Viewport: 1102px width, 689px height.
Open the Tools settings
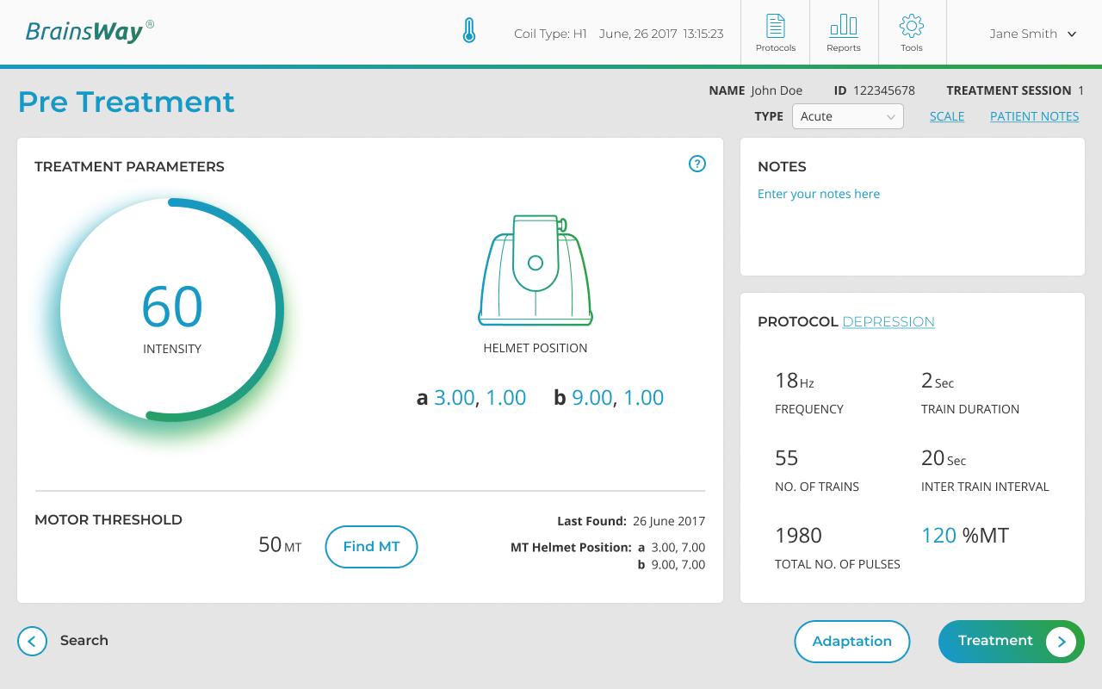pos(912,33)
